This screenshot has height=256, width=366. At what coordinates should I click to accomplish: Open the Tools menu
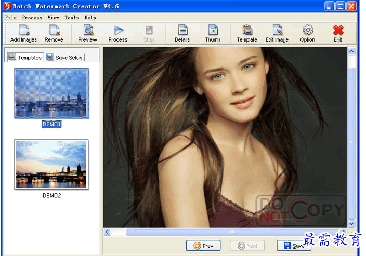tap(72, 18)
